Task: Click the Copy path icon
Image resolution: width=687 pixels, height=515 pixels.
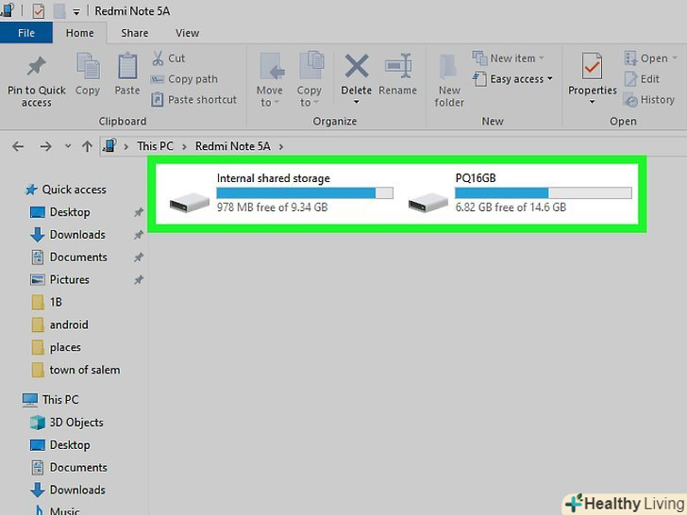Action: click(158, 79)
